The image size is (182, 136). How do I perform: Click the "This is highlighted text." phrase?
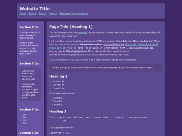[77, 51]
